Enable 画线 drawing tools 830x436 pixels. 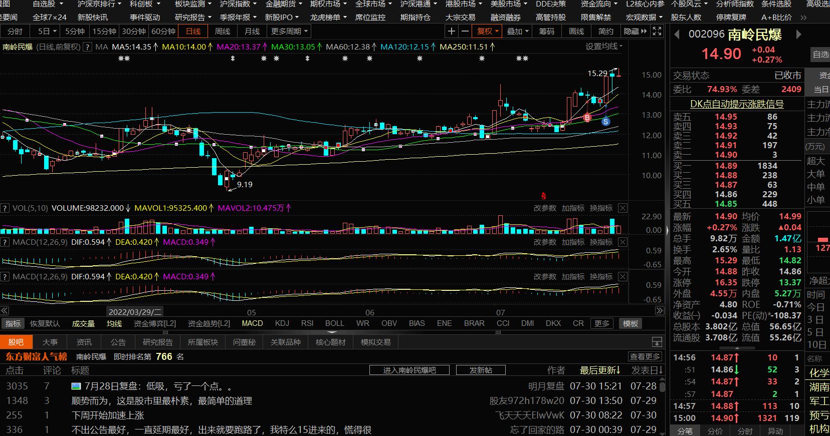pos(576,31)
